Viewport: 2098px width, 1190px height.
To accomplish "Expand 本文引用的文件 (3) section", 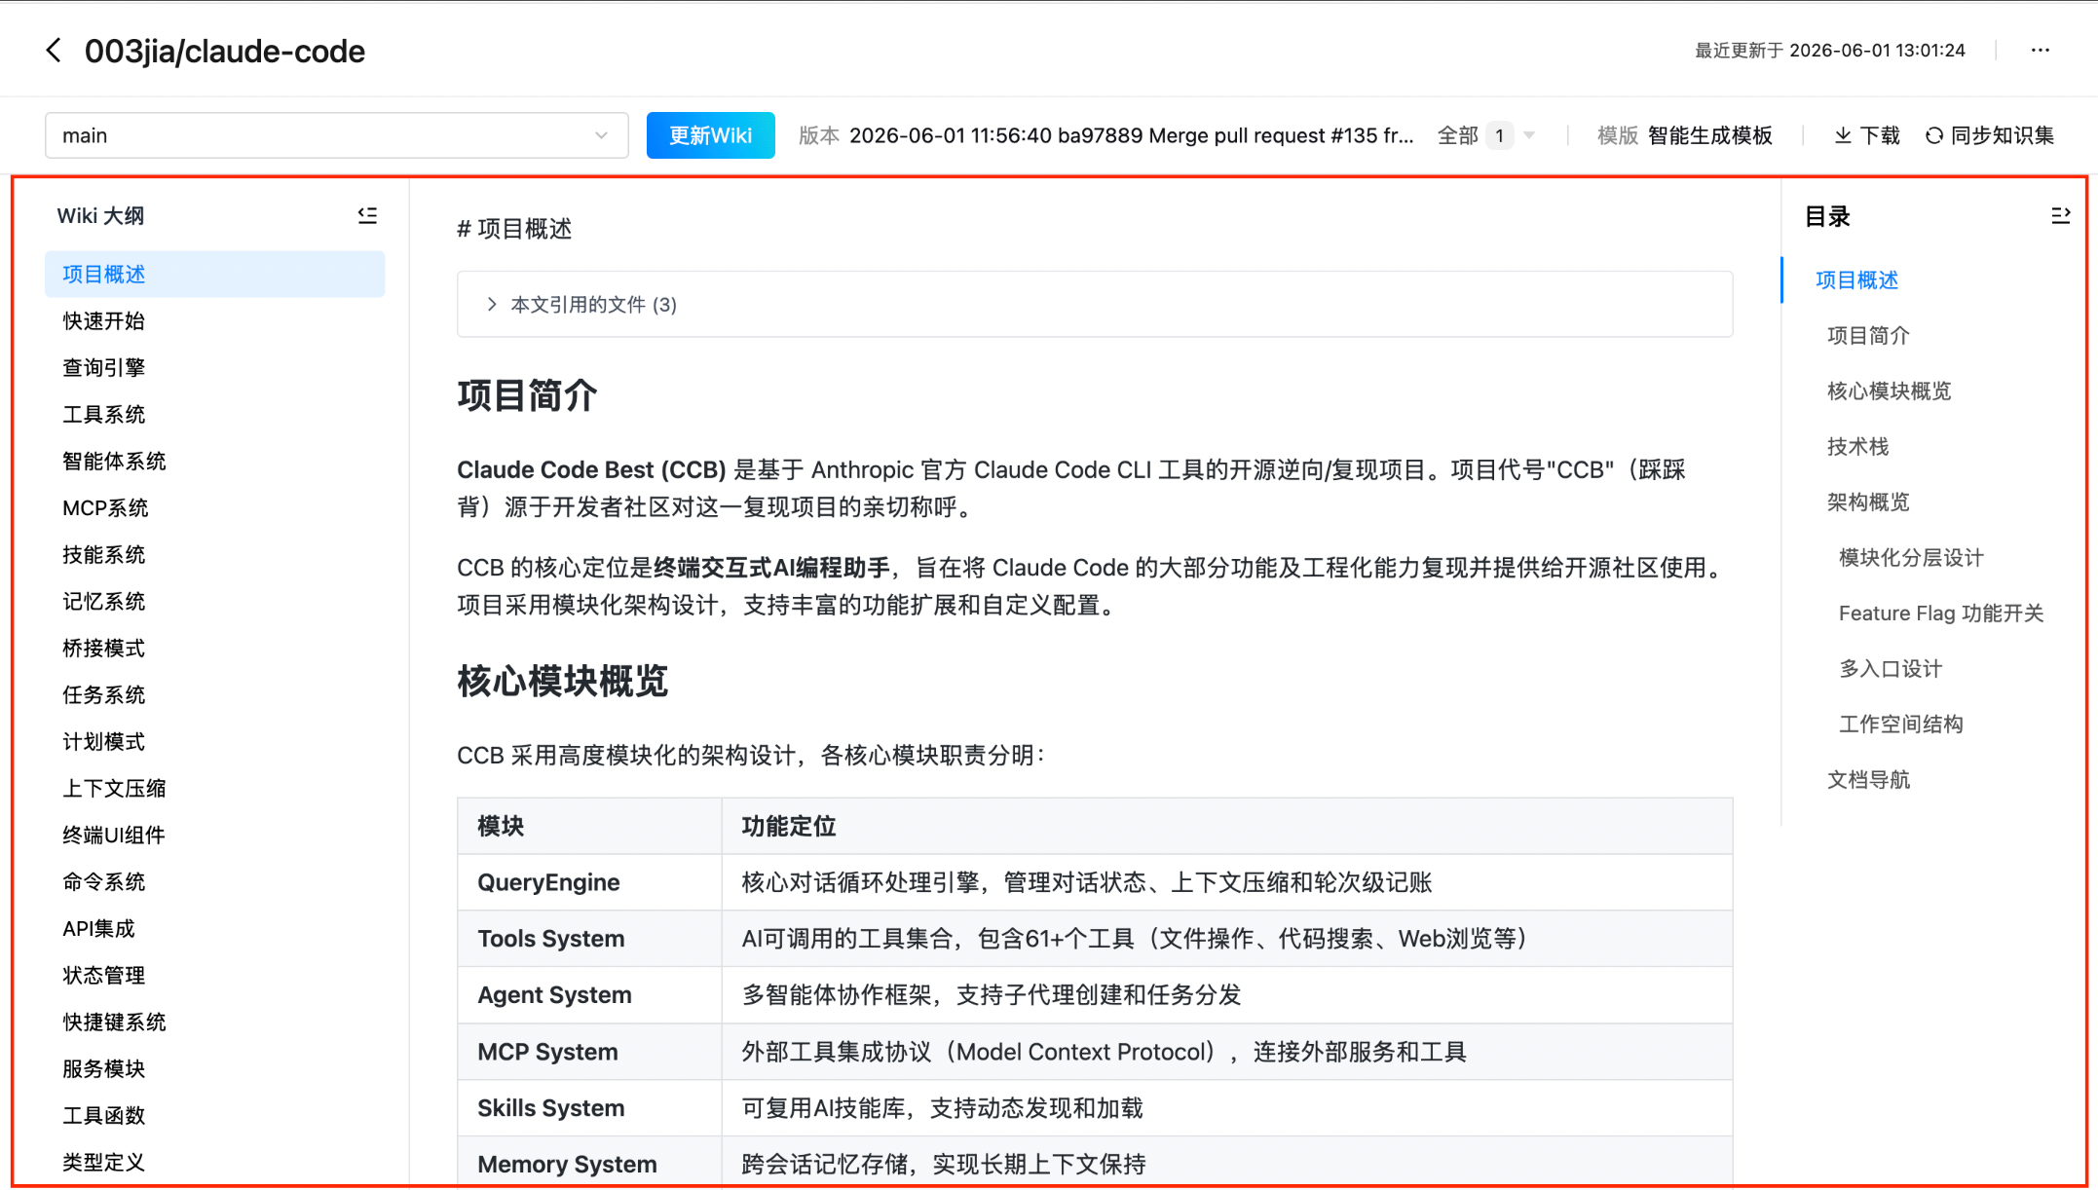I will pyautogui.click(x=1095, y=305).
